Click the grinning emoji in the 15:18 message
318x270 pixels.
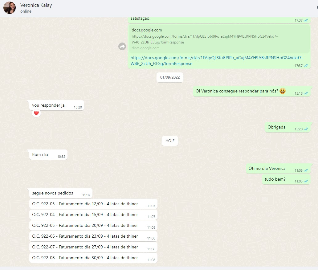(x=283, y=91)
